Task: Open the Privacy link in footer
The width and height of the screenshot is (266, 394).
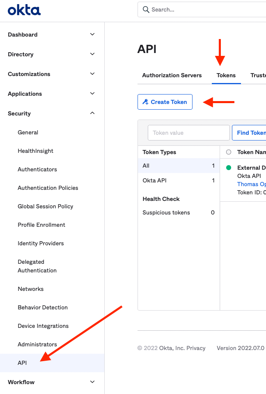Action: tap(196, 348)
